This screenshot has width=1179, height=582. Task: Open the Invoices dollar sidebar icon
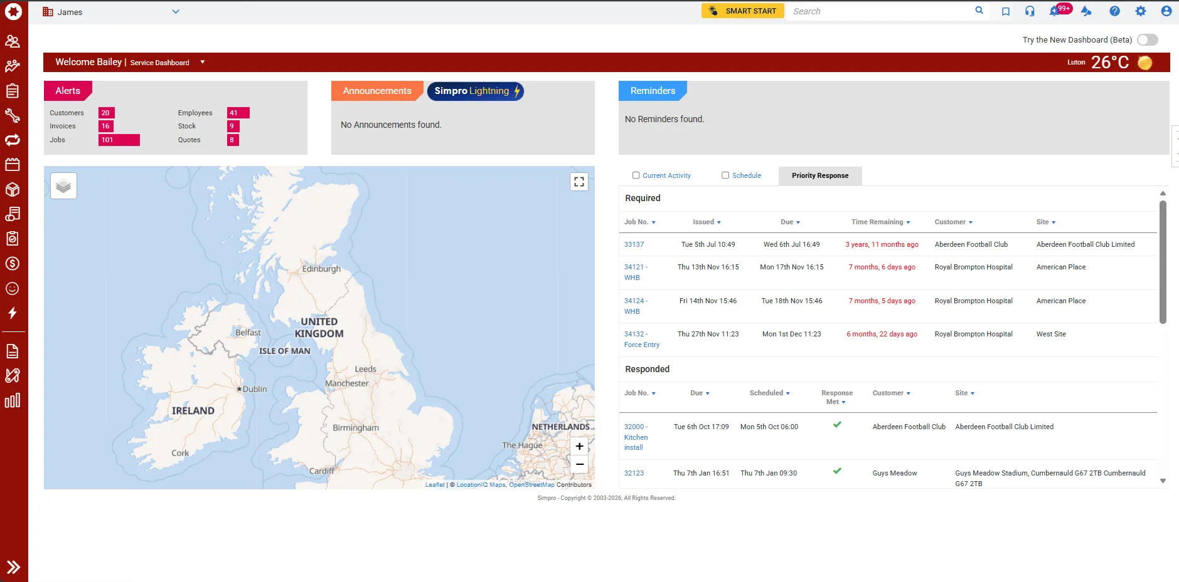click(x=13, y=264)
